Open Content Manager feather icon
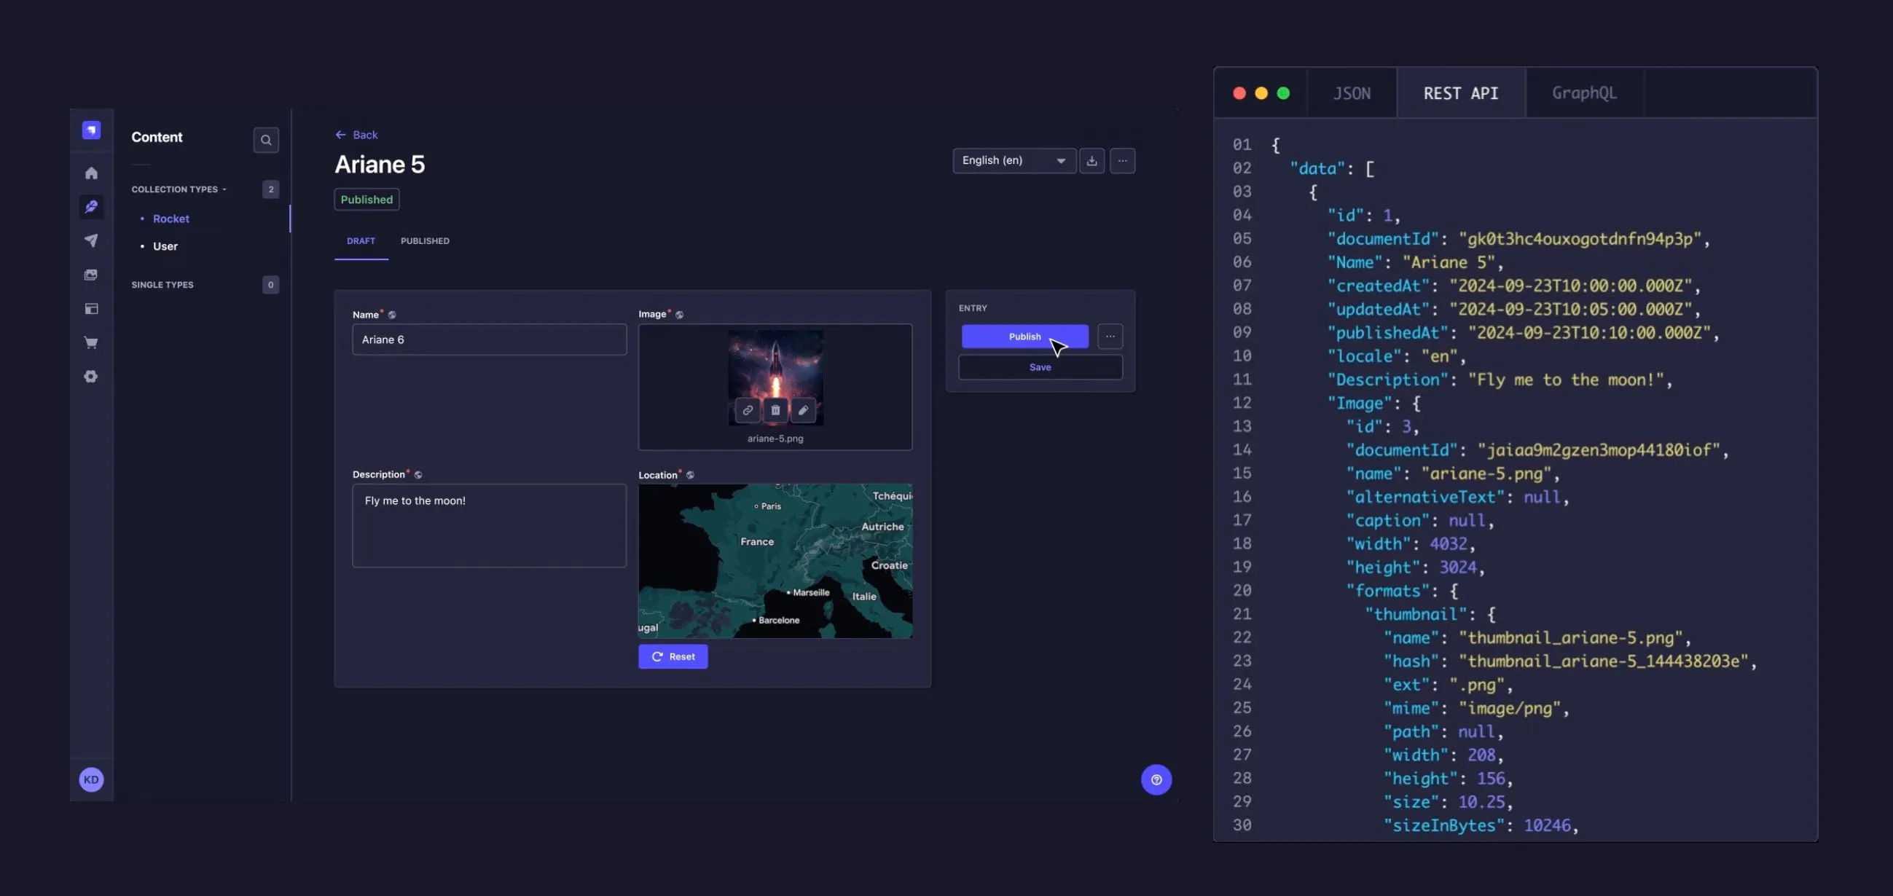The height and width of the screenshot is (896, 1893). [x=91, y=207]
